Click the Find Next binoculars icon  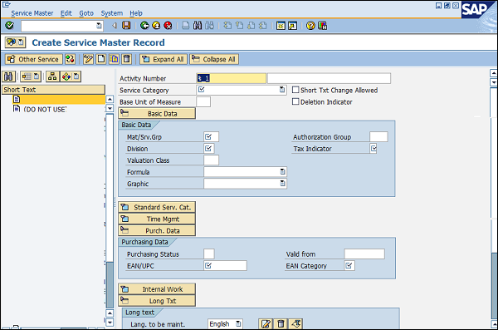click(209, 26)
